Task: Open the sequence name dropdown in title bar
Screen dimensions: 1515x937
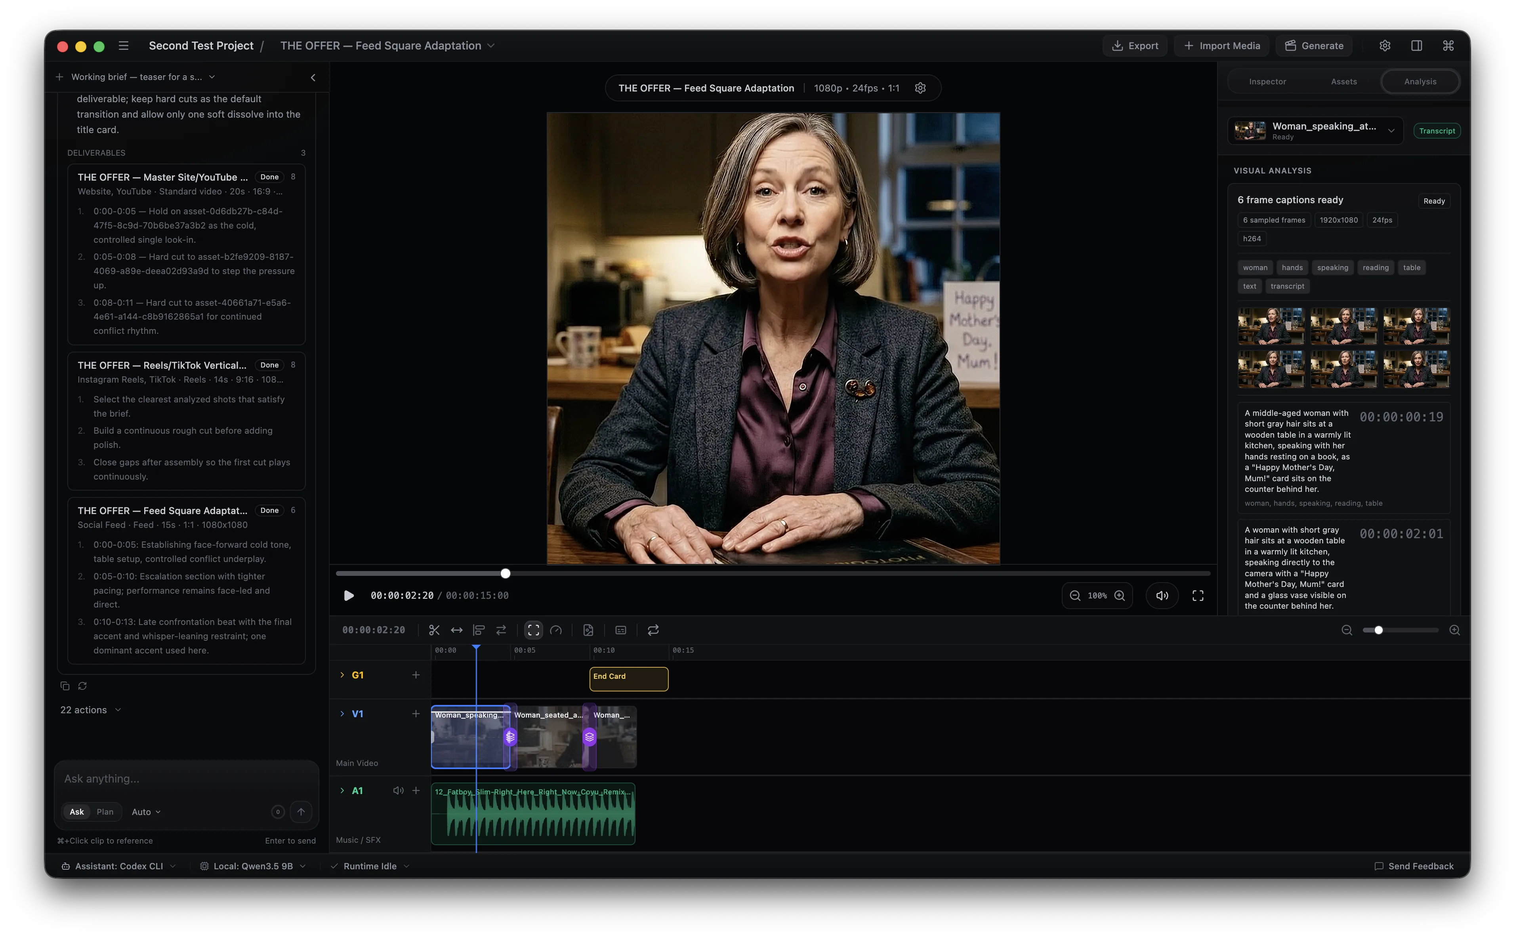Action: [x=387, y=46]
